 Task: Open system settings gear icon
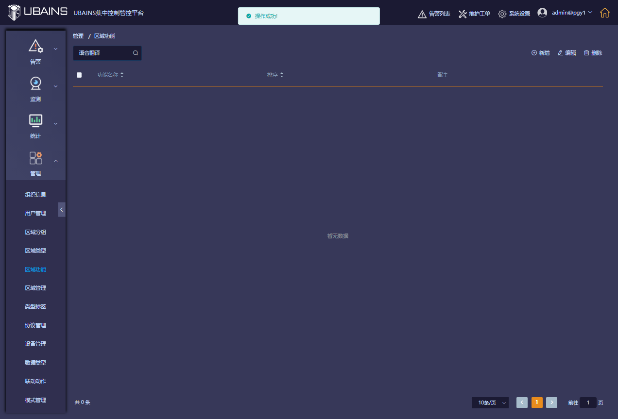point(502,14)
